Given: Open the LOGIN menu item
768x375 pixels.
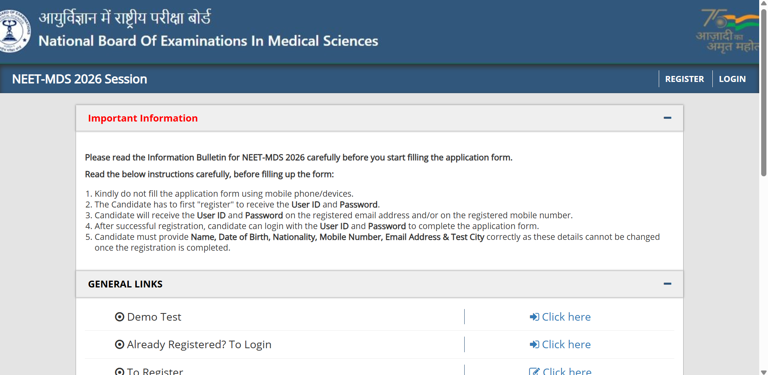Looking at the screenshot, I should 732,79.
